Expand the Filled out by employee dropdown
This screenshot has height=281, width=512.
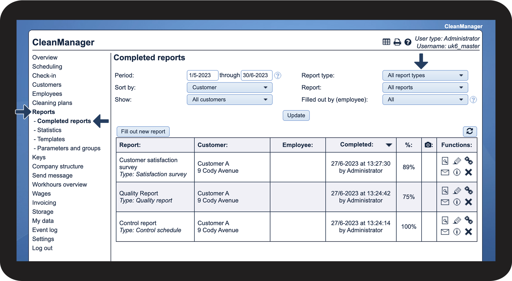[x=425, y=100]
